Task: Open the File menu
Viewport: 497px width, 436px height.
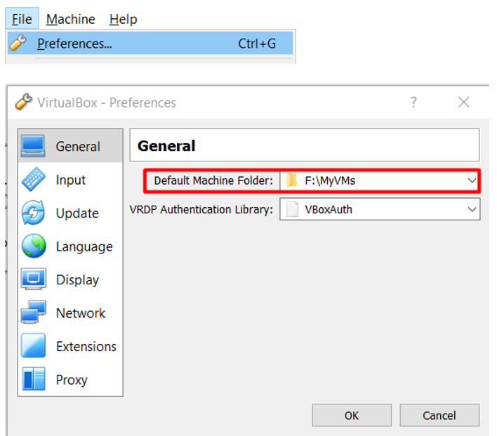Action: (22, 19)
